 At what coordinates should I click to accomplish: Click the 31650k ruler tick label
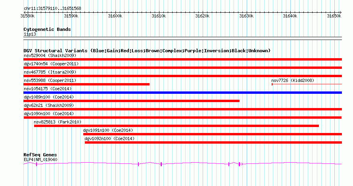(334, 16)
